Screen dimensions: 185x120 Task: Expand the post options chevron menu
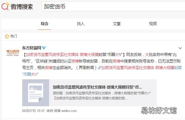click(180, 48)
